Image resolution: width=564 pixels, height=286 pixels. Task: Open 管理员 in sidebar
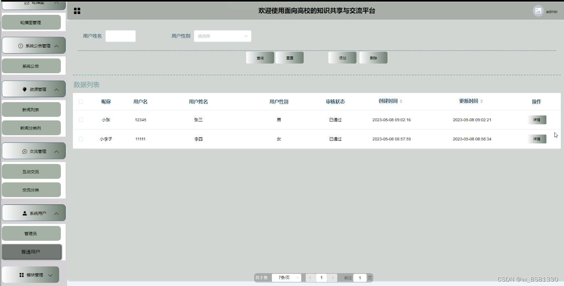[x=31, y=234]
